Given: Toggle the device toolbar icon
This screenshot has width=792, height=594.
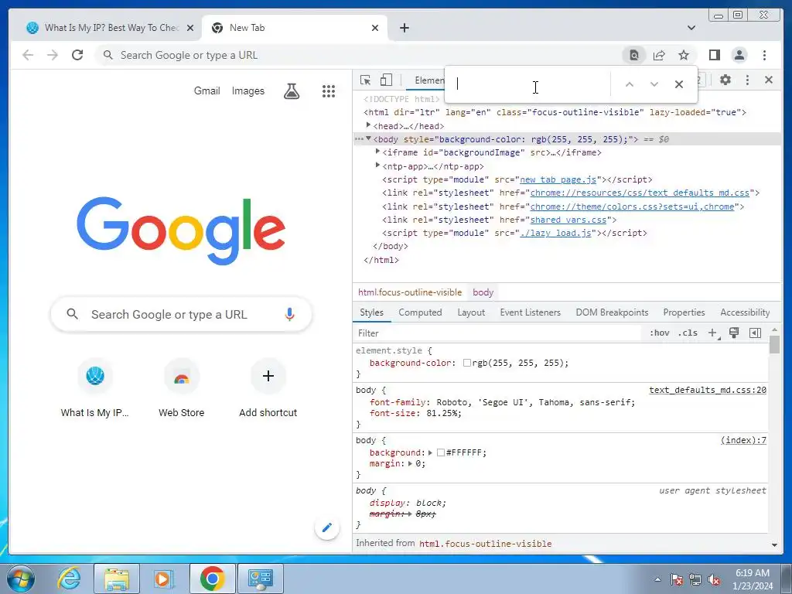Looking at the screenshot, I should point(386,80).
